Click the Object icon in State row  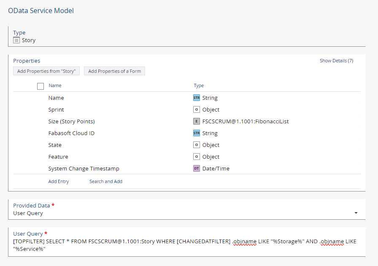197,145
